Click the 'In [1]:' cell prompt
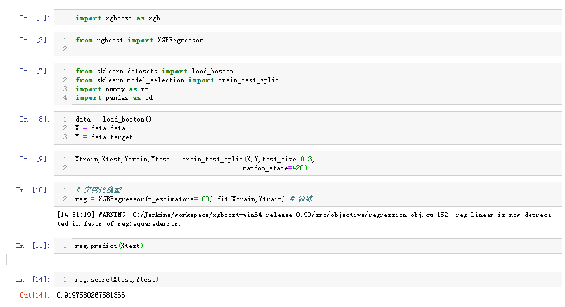 pyautogui.click(x=33, y=18)
